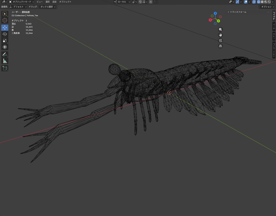276x216 pixels.
Task: Activate the Move tool
Action: (x=5, y=27)
